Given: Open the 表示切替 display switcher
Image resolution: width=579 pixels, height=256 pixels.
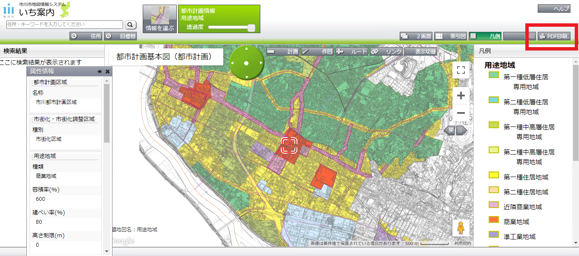Looking at the screenshot, I should [421, 51].
